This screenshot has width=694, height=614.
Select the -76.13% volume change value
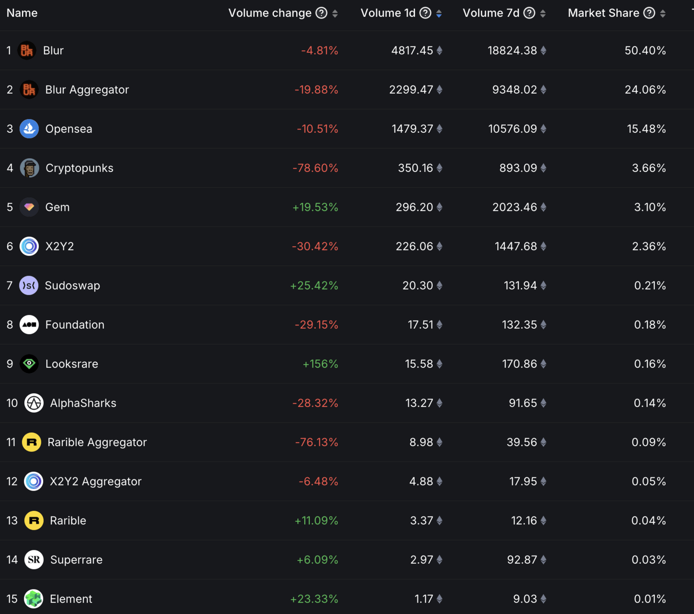point(317,442)
